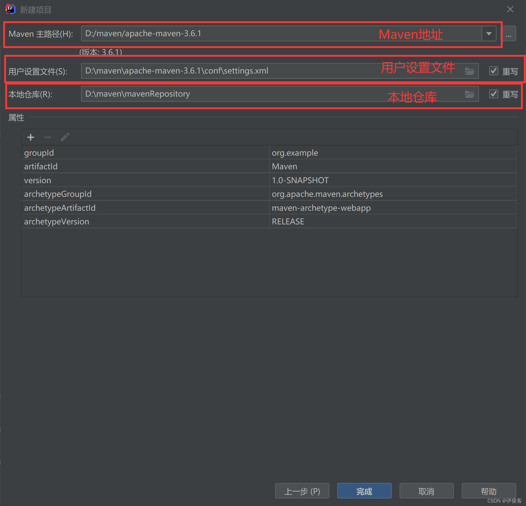This screenshot has width=526, height=506.
Task: Select the artifactId property row
Action: tap(269, 166)
